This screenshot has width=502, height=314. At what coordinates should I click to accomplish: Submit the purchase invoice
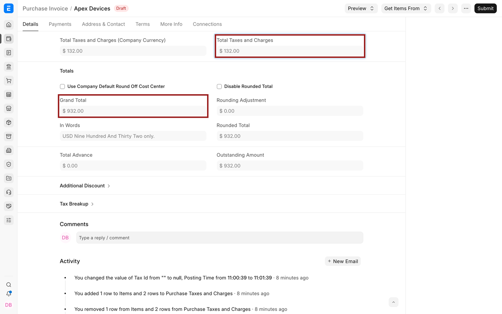(x=485, y=8)
